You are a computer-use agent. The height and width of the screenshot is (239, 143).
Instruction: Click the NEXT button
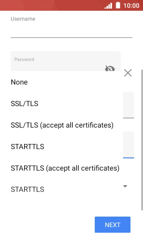click(x=112, y=225)
